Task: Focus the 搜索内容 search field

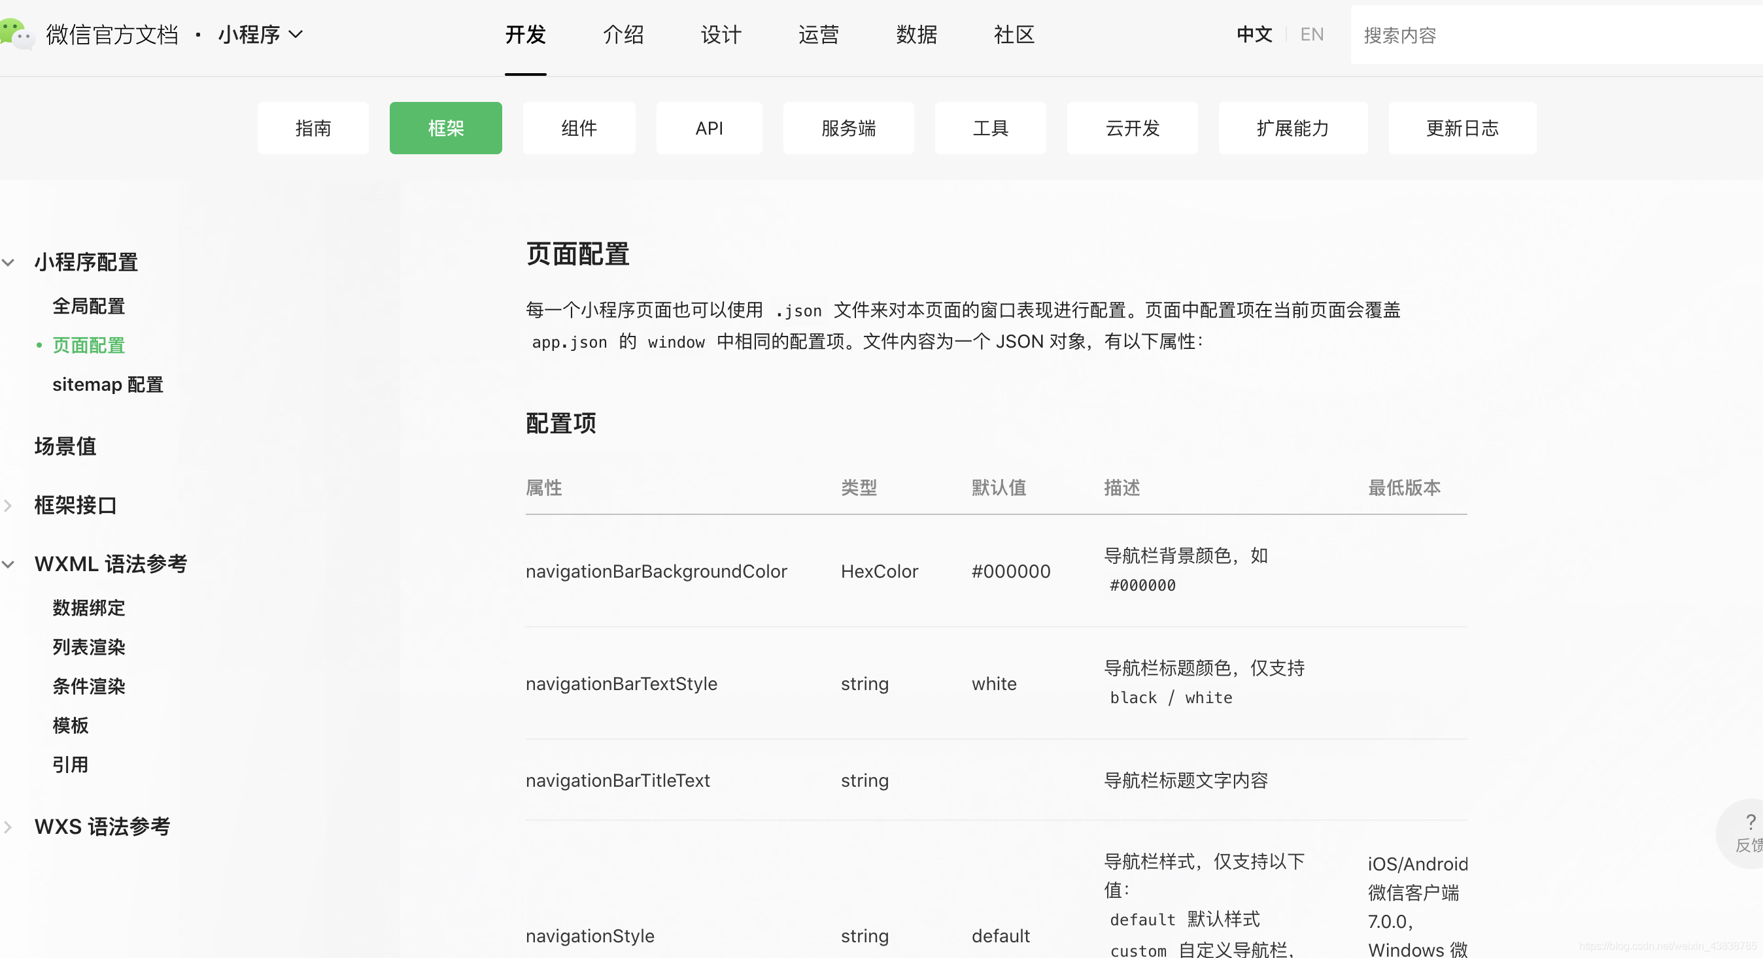Action: point(1557,35)
